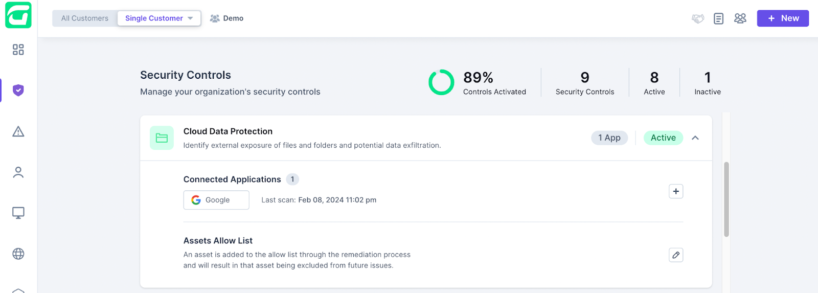
Task: Click the Active status badge
Action: tap(663, 138)
